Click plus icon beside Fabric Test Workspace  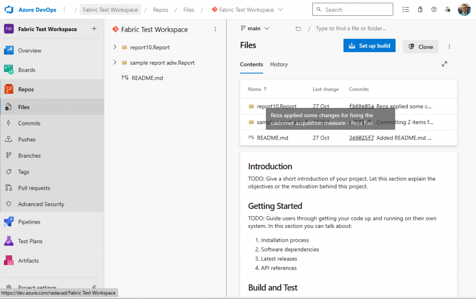point(94,29)
